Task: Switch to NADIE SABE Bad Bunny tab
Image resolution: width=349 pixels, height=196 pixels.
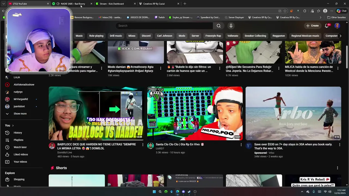Action: 73,4
